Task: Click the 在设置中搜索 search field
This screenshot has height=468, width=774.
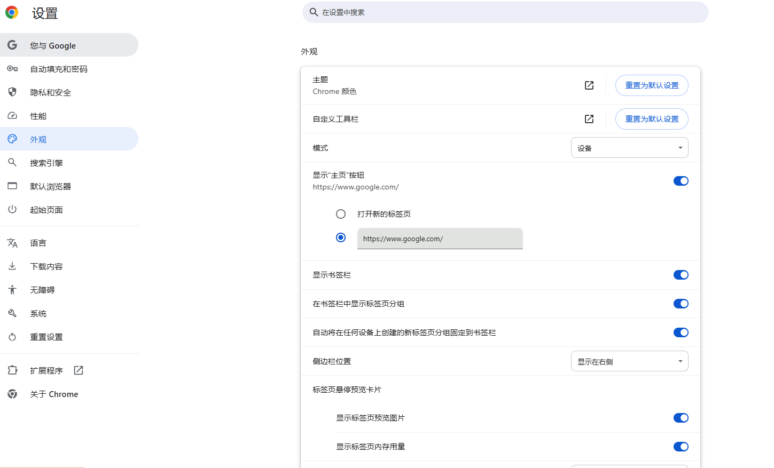Action: [x=505, y=12]
